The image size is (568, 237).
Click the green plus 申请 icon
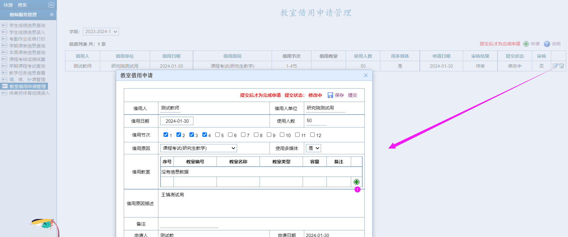coord(526,44)
